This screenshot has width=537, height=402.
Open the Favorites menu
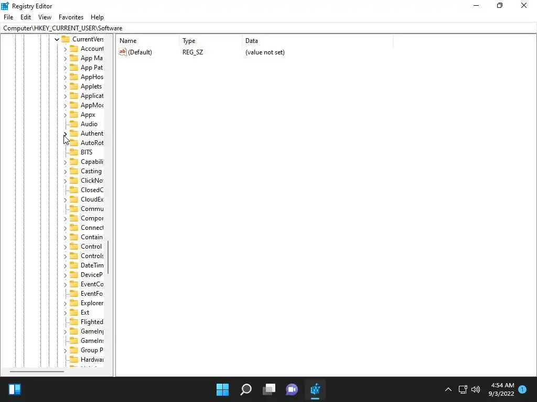pos(71,17)
